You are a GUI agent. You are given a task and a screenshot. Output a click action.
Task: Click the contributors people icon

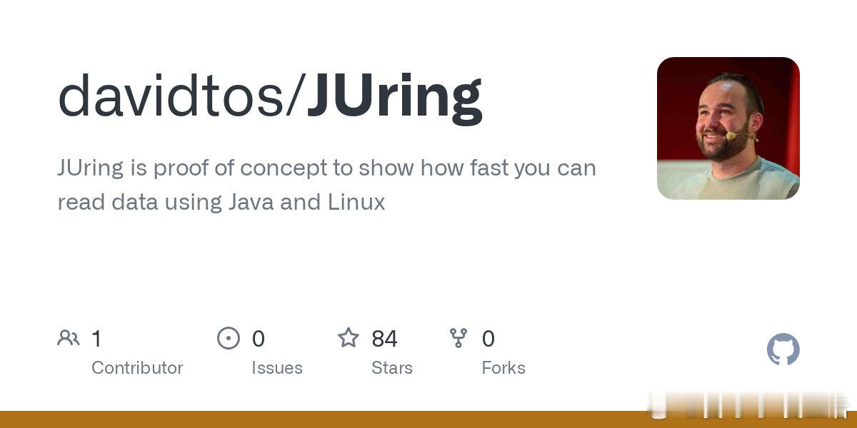coord(69,337)
